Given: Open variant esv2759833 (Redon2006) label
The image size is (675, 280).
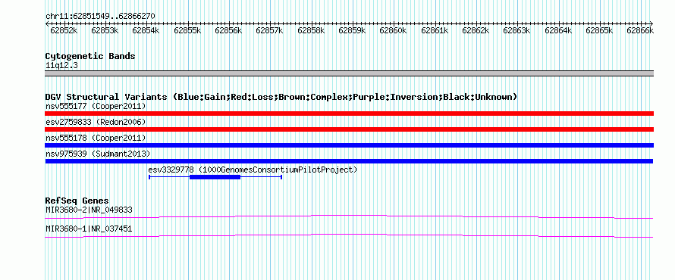Looking at the screenshot, I should pyautogui.click(x=96, y=122).
